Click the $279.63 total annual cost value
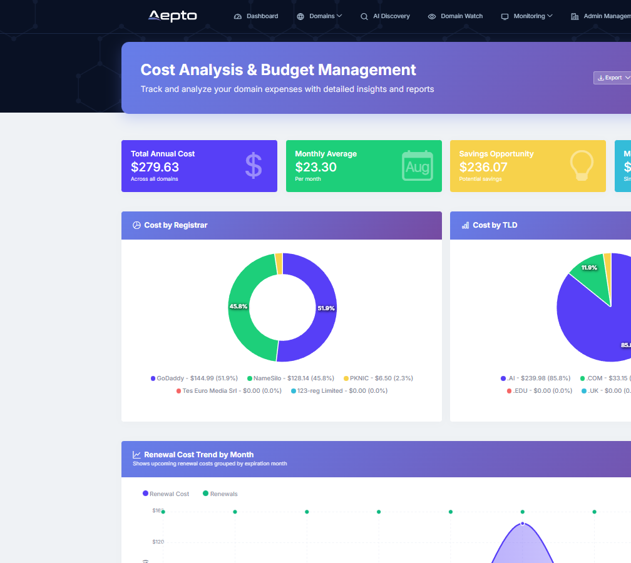631x563 pixels. tap(155, 167)
